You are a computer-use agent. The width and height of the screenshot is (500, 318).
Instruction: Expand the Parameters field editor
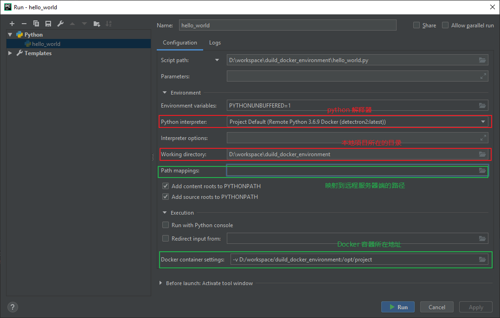click(483, 76)
